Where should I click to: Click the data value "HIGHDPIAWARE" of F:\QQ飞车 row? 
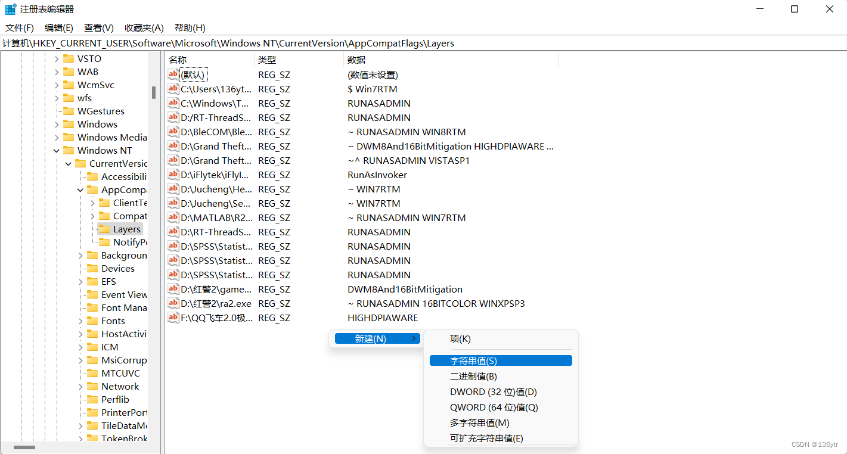click(383, 318)
